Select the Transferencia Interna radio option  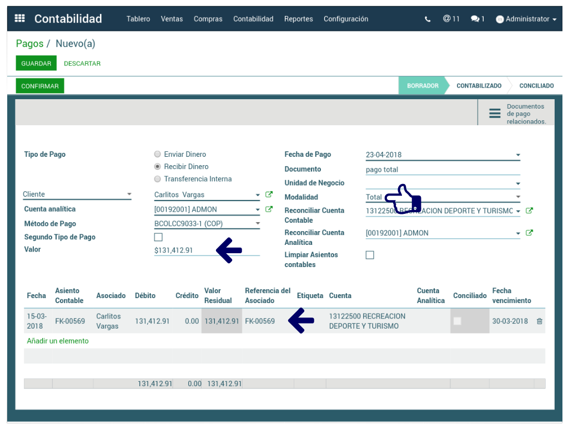coord(158,179)
